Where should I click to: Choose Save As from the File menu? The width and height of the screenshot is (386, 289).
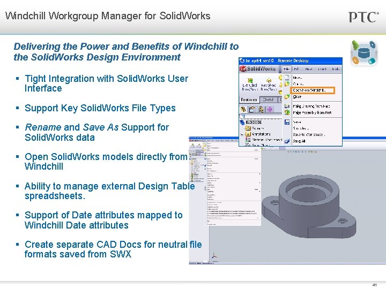point(301,128)
